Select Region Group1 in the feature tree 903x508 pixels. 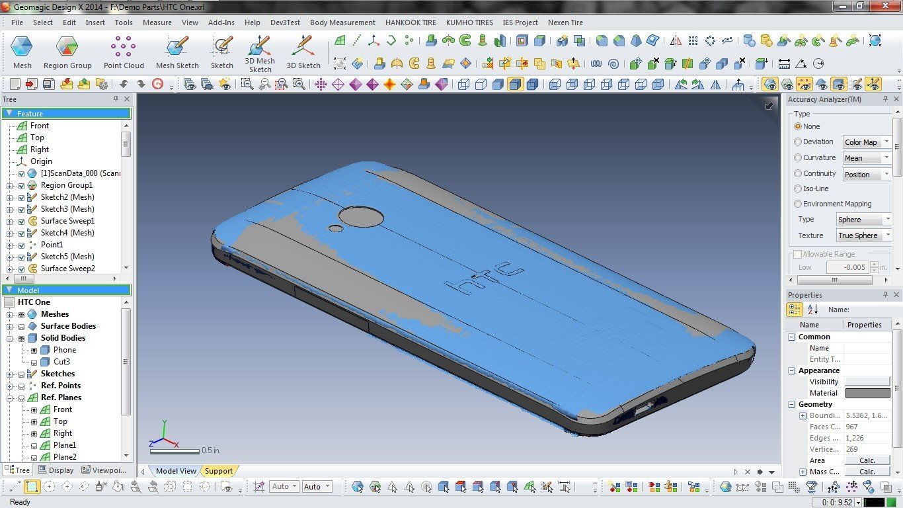[67, 185]
